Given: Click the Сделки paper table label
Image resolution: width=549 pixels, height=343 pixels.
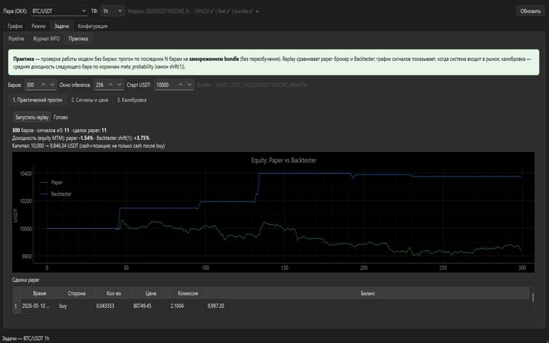Looking at the screenshot, I should [x=26, y=280].
